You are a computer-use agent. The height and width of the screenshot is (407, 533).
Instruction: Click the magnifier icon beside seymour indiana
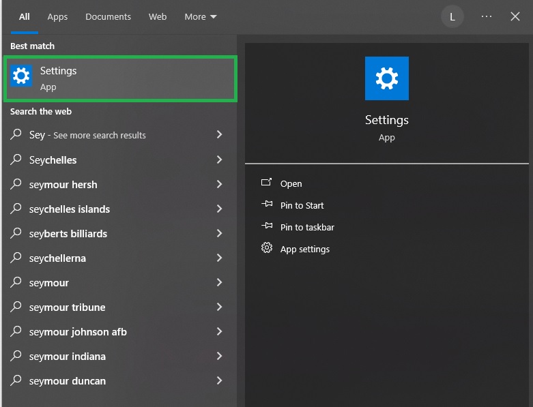[x=16, y=356]
